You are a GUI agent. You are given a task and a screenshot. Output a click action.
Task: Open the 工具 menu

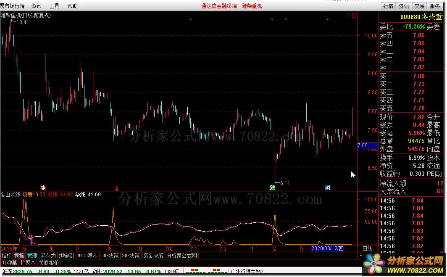click(x=54, y=6)
